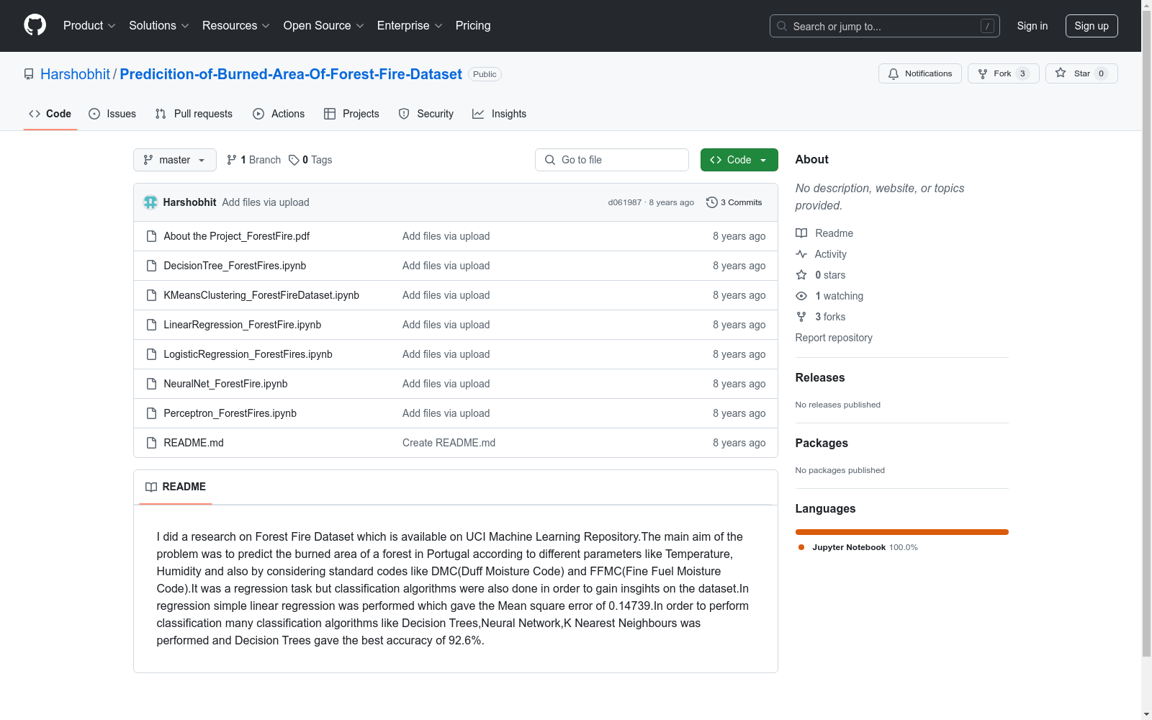The width and height of the screenshot is (1152, 720).
Task: Select the Code tab
Action: (x=50, y=114)
